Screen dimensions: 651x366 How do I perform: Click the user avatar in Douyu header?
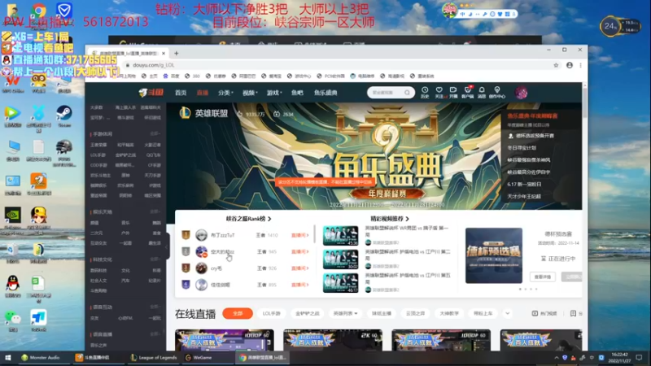[522, 93]
